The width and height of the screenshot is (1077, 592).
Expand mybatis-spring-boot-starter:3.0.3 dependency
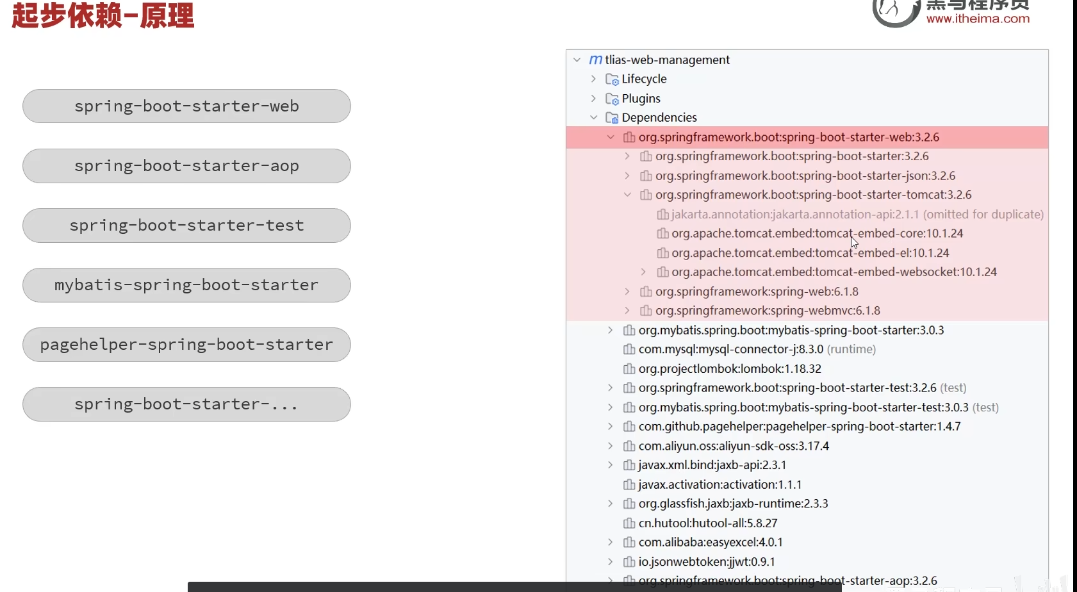[611, 330]
